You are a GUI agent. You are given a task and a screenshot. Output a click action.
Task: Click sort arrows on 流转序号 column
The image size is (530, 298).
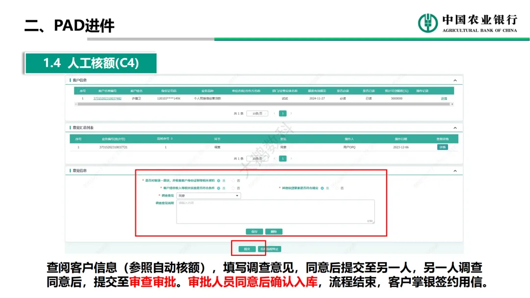coord(172,139)
